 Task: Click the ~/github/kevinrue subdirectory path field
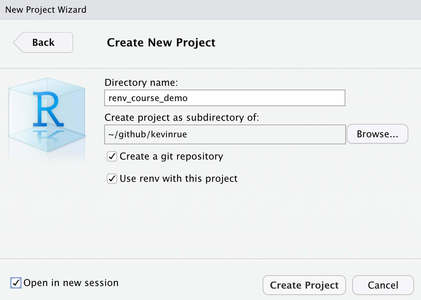(x=224, y=134)
